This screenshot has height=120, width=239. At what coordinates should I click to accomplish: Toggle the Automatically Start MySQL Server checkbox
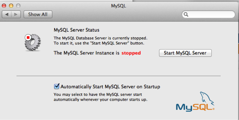pos(56,86)
